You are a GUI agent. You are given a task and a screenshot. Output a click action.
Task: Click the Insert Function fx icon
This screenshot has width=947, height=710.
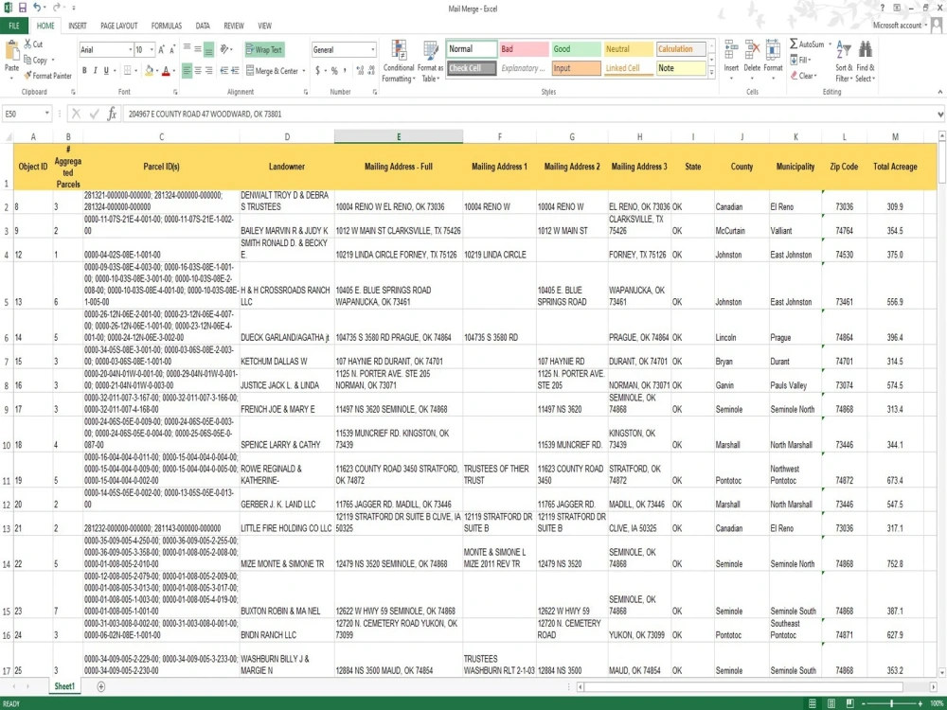tap(112, 114)
